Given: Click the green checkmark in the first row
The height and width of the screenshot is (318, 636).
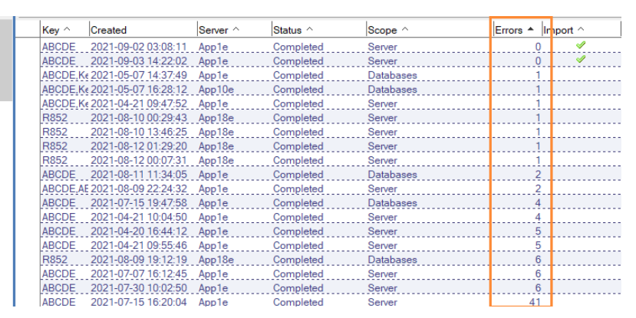Looking at the screenshot, I should 581,46.
